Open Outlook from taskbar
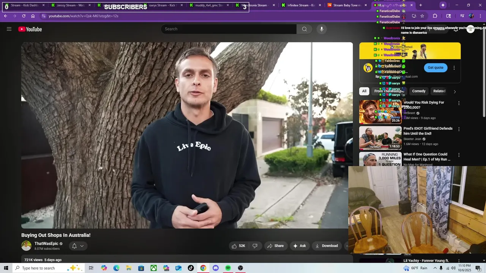Screen dimensions: 486x273 178,268
